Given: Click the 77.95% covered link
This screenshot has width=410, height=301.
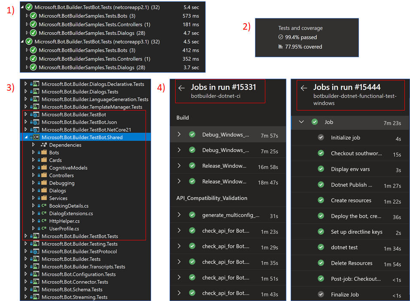Looking at the screenshot, I should [x=304, y=46].
